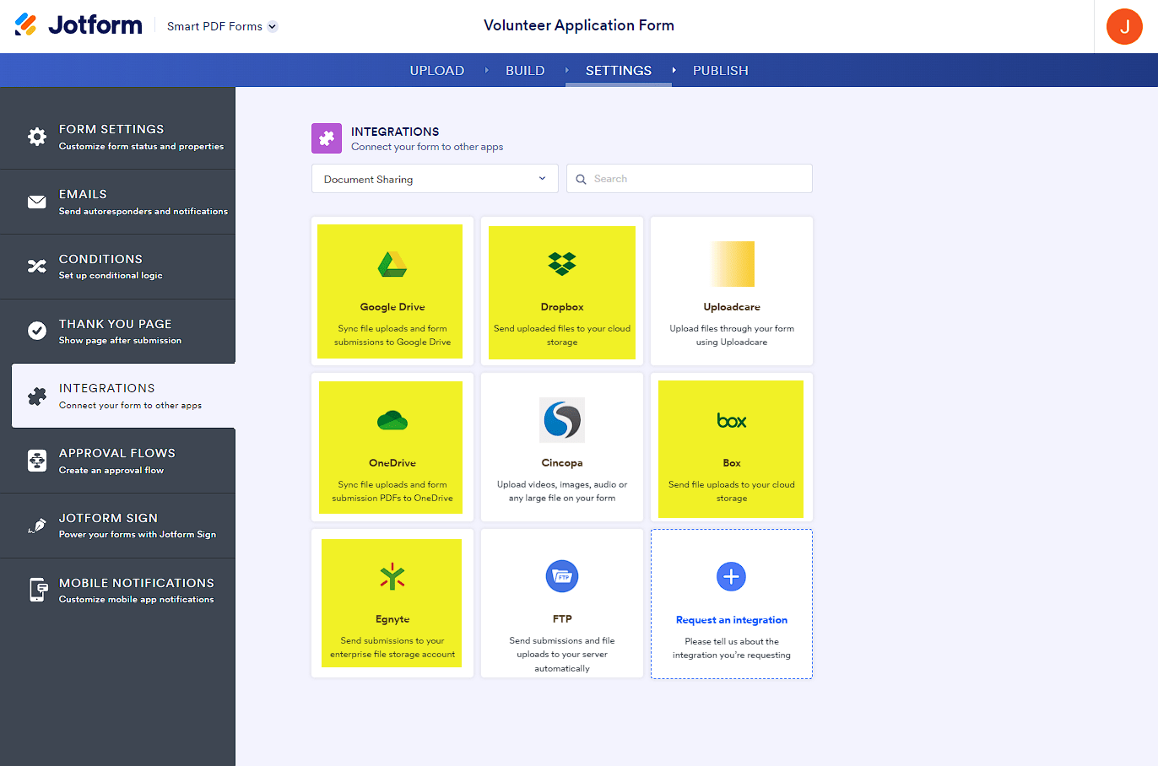Click the Jotform Sign pen icon
The width and height of the screenshot is (1158, 766).
click(x=37, y=526)
